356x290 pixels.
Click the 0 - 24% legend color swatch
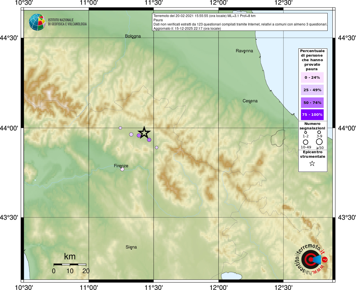click(312, 77)
